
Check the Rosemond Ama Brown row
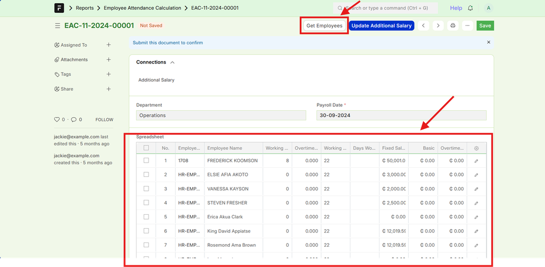[146, 245]
